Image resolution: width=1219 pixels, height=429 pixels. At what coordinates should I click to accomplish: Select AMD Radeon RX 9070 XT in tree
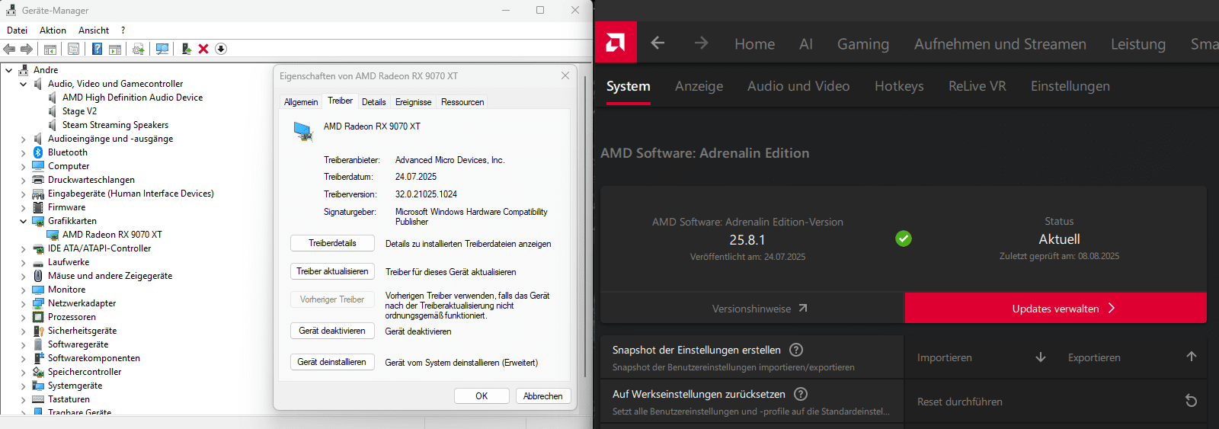click(x=112, y=235)
